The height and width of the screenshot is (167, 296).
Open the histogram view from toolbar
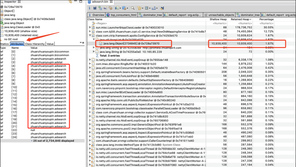[95, 8]
